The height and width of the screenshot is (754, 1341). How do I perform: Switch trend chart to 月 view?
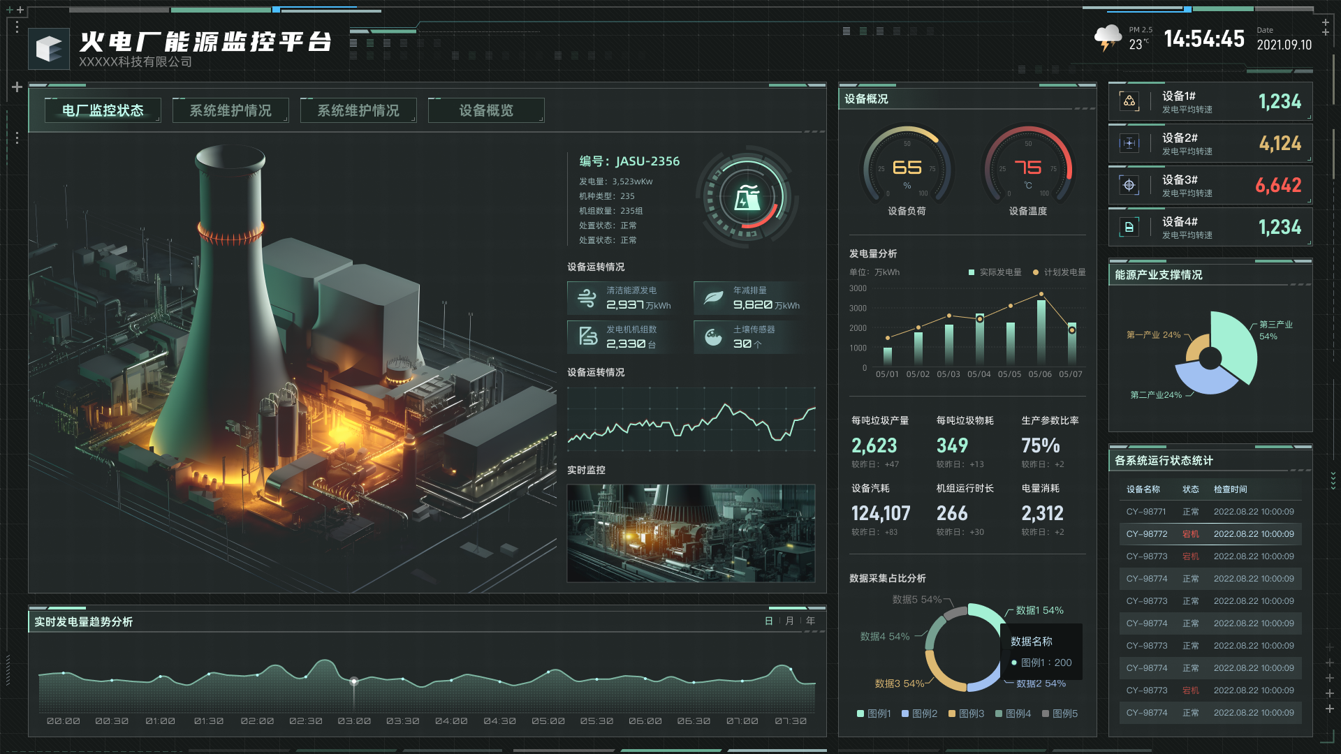coord(789,621)
